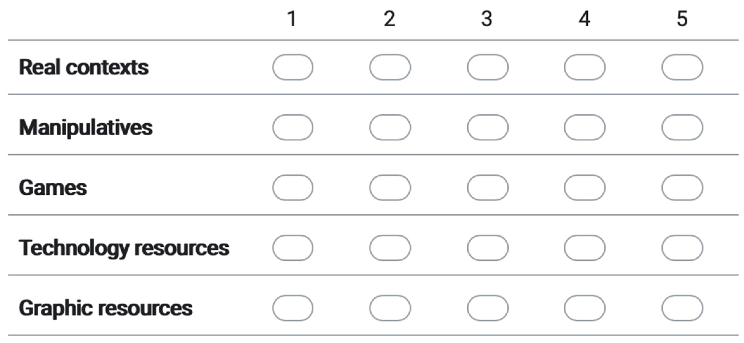The width and height of the screenshot is (744, 343).
Task: Rate Technology resources as 2
Action: pos(390,248)
